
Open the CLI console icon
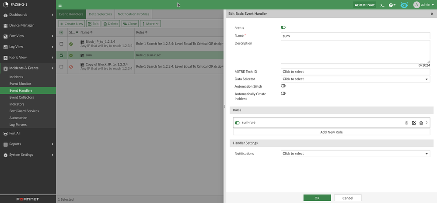(382, 5)
